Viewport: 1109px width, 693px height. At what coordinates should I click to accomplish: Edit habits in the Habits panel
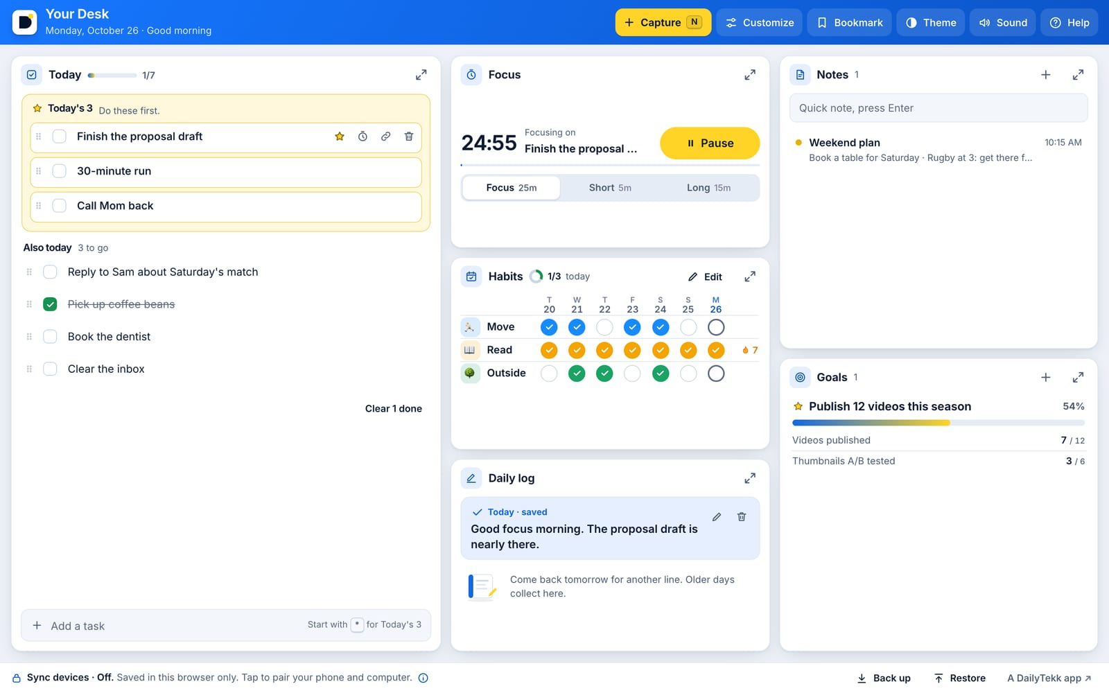[x=705, y=277]
